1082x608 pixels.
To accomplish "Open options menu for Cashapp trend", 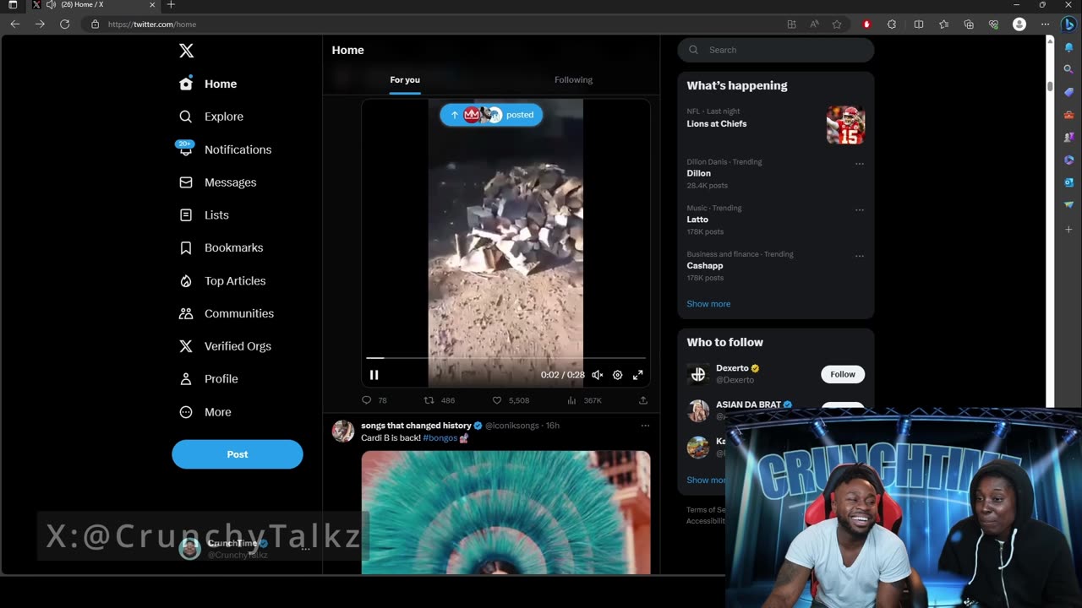I will pyautogui.click(x=860, y=256).
